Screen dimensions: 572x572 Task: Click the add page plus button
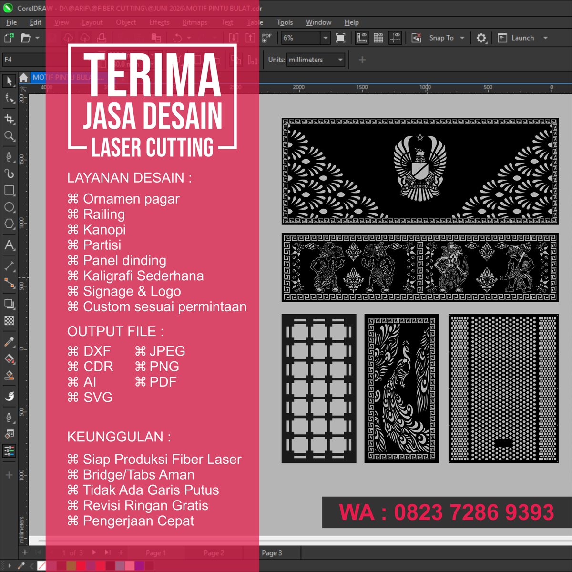25,552
